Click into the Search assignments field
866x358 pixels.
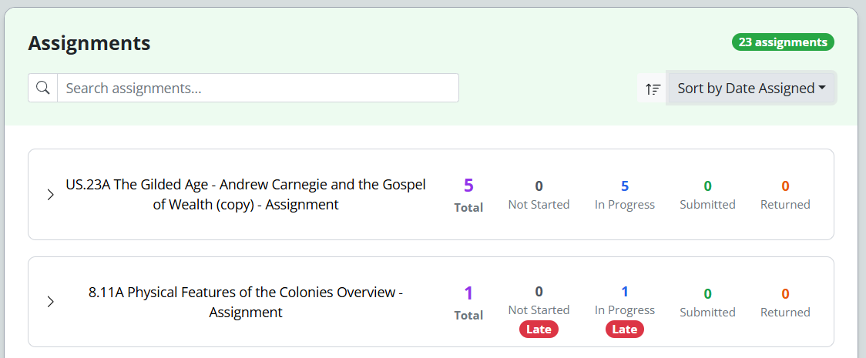coord(257,88)
